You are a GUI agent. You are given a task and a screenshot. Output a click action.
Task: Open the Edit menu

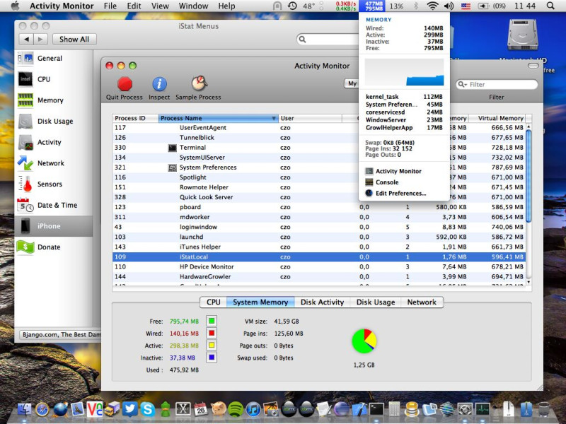pos(134,6)
